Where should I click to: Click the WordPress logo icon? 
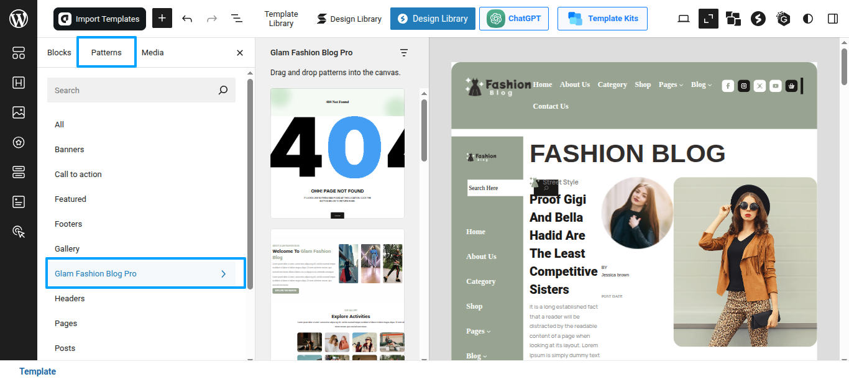click(19, 19)
